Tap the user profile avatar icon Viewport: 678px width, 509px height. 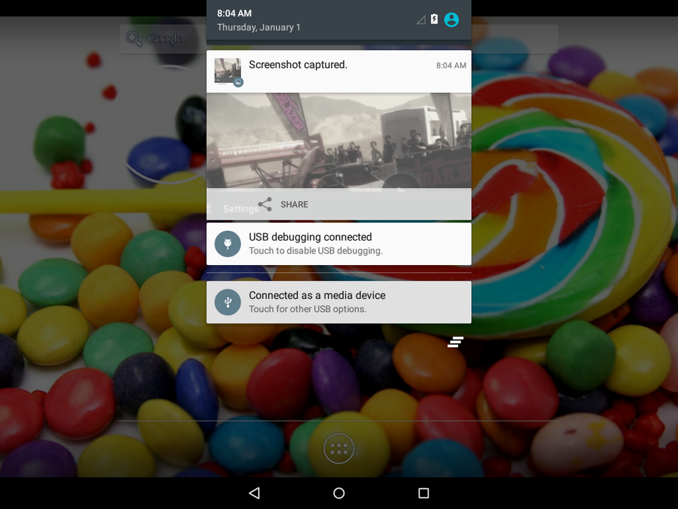(x=451, y=20)
